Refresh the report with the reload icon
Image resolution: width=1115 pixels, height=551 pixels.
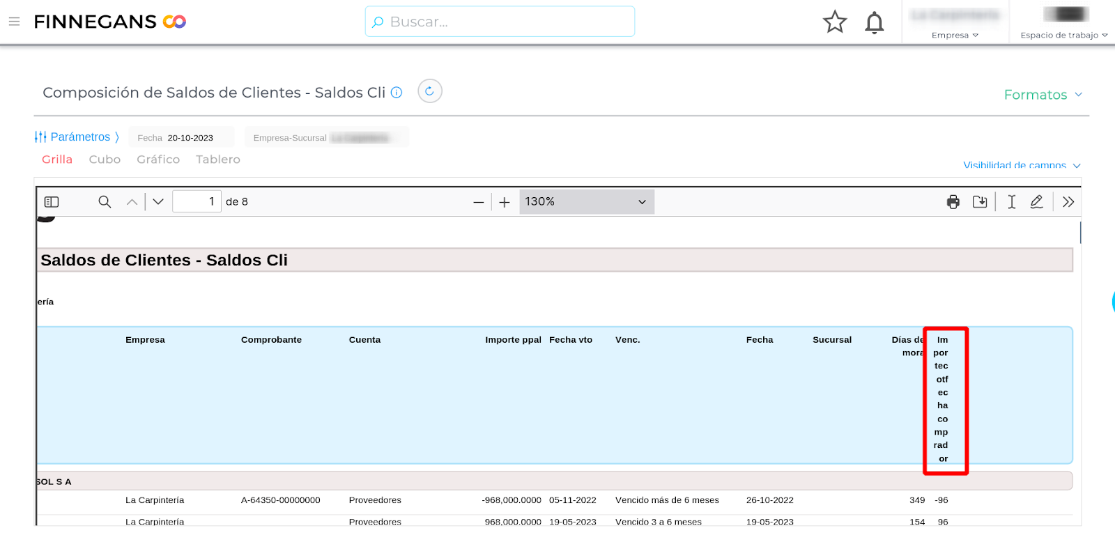click(x=429, y=91)
